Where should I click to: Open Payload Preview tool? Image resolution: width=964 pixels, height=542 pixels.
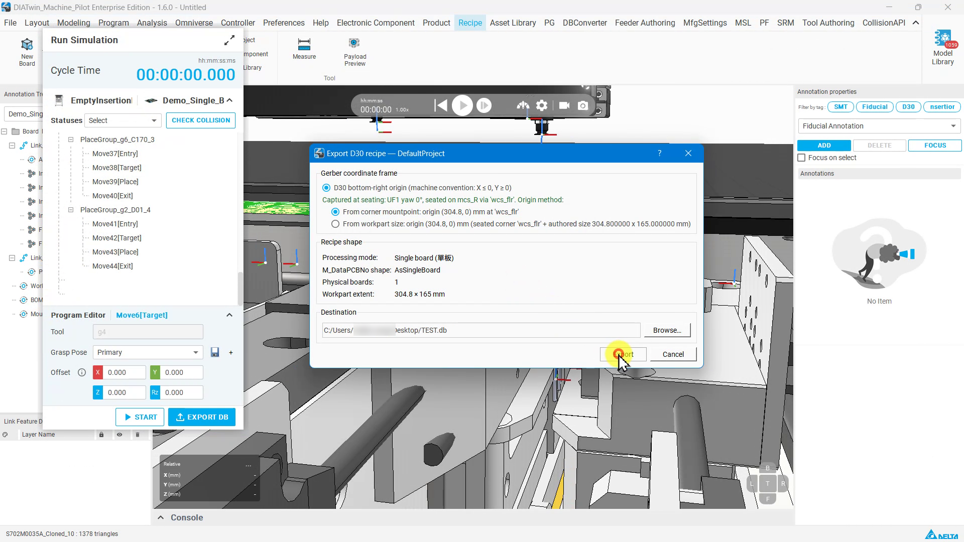355,52
